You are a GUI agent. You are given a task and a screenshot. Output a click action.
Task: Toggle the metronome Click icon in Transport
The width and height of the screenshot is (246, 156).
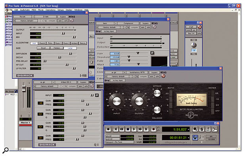click(x=202, y=129)
